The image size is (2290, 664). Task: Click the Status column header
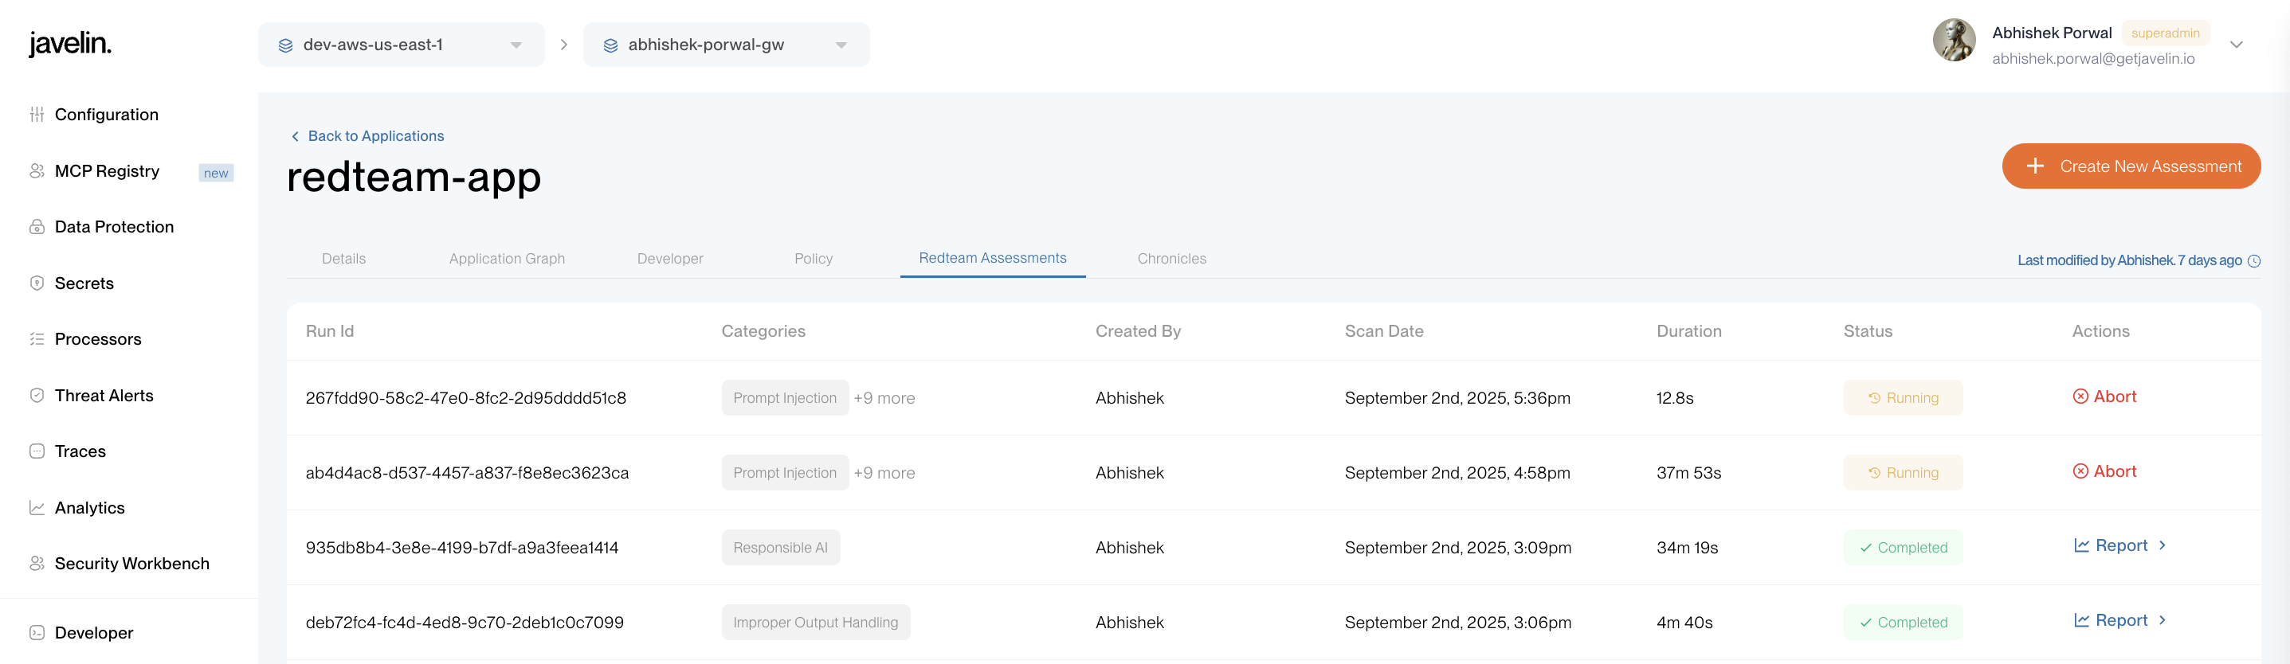[1867, 331]
